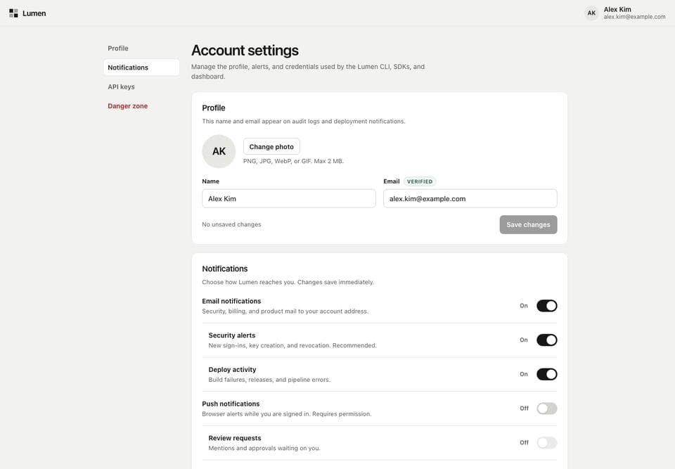Click the Notifications card heading
This screenshot has width=675, height=469.
coord(225,269)
